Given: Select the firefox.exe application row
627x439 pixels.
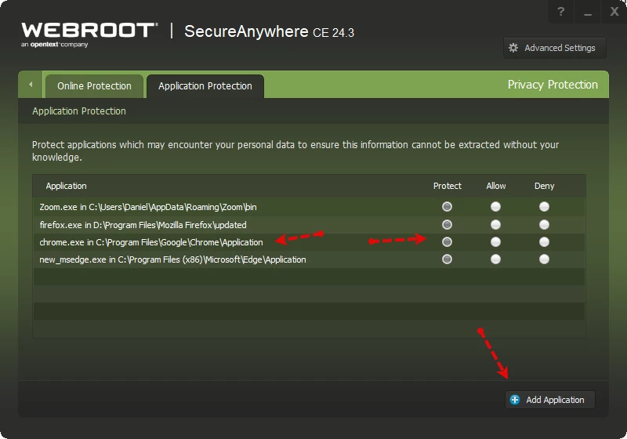Looking at the screenshot, I should click(309, 225).
